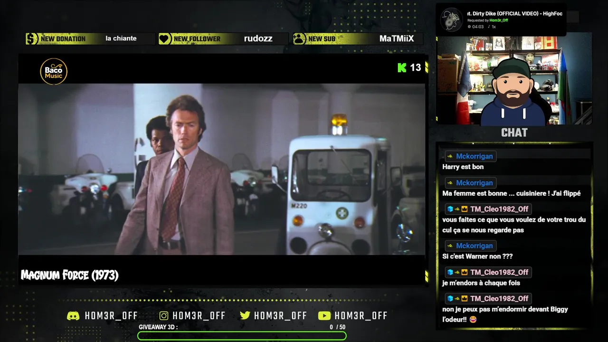
Task: Click the Mckorrigan username above 'Harry est bon'
Action: pyautogui.click(x=475, y=156)
